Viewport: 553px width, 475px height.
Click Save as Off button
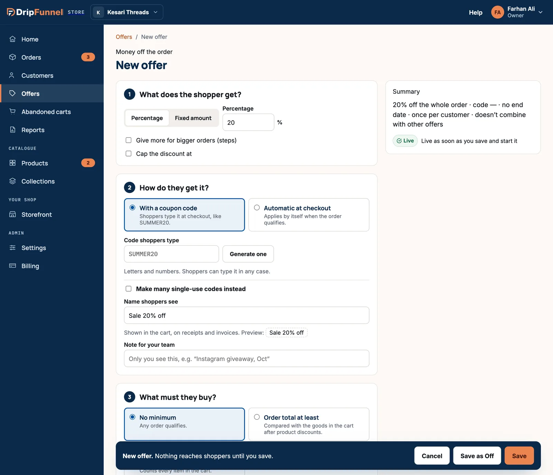[477, 456]
